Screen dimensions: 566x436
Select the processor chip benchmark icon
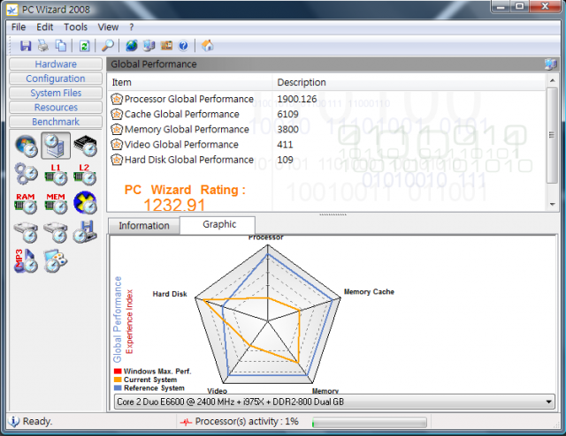(85, 146)
